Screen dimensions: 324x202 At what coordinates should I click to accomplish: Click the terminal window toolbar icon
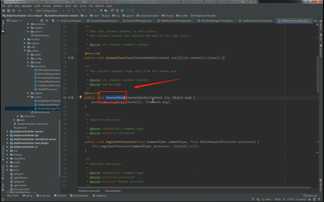[112, 11]
